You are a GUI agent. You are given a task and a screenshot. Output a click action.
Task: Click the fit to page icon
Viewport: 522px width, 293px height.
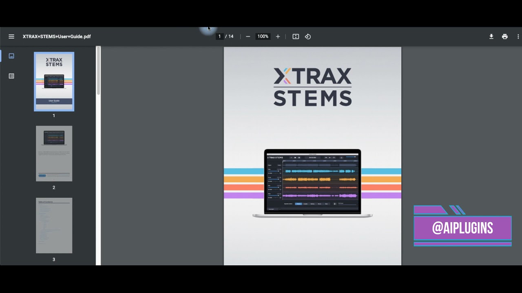pos(296,37)
